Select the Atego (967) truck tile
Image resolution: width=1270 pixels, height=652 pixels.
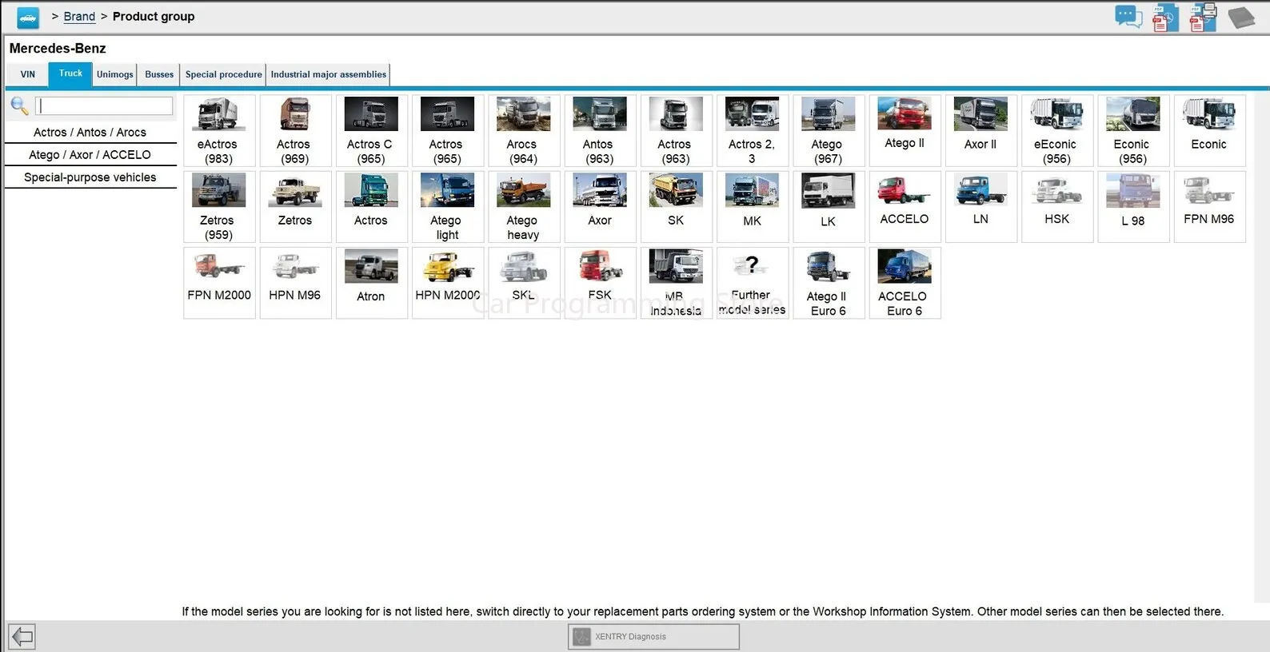click(829, 130)
